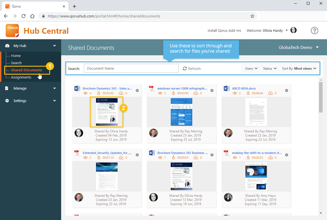The height and width of the screenshot is (220, 327).
Task: Click the views eye icon on Extended_Security_Updates card
Action: coord(85,158)
